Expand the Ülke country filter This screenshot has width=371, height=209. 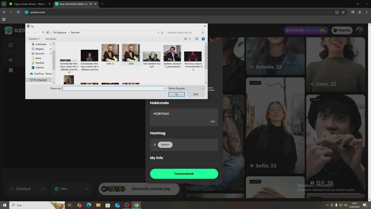[72, 189]
